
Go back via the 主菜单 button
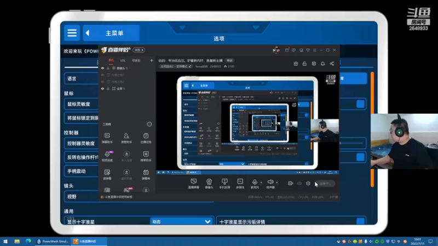(111, 33)
